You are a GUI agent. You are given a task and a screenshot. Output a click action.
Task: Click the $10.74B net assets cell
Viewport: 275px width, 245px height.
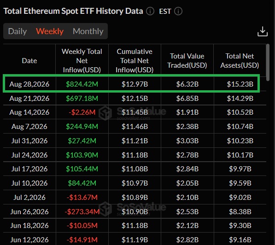pos(240,127)
